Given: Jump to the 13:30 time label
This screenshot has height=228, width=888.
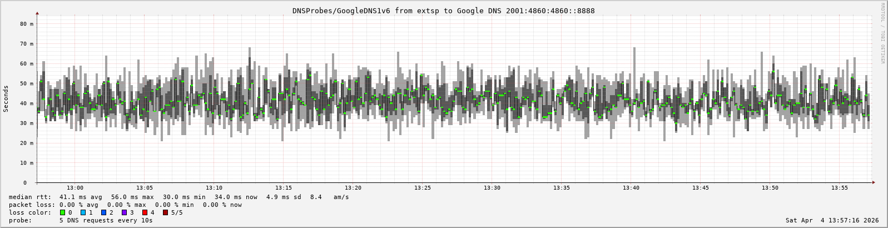Looking at the screenshot, I should click(492, 188).
